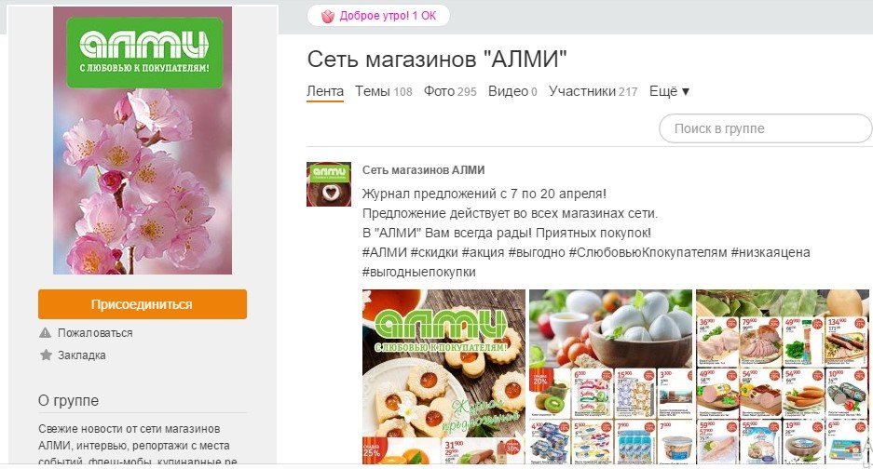Open the АЛМИ post author avatar
The height and width of the screenshot is (469, 873).
point(329,184)
